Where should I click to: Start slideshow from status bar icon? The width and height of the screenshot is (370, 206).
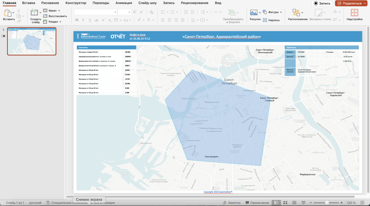303,203
